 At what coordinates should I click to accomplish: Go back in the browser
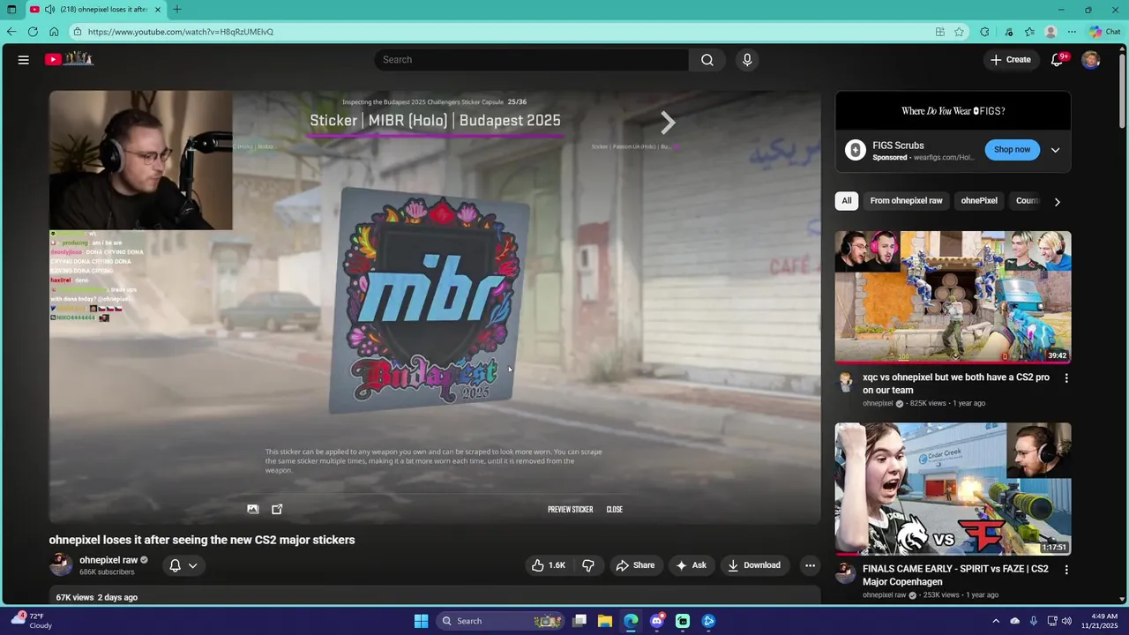[11, 32]
